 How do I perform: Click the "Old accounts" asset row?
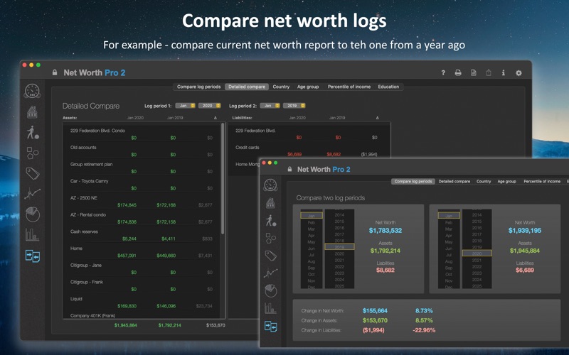pyautogui.click(x=142, y=151)
